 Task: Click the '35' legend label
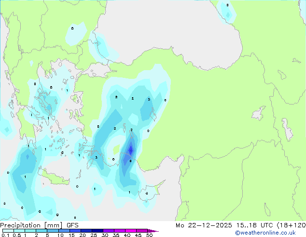pyautogui.click(x=116, y=235)
